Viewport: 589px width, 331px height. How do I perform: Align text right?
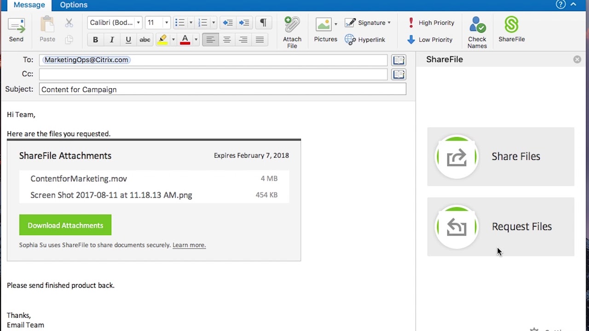click(x=243, y=40)
